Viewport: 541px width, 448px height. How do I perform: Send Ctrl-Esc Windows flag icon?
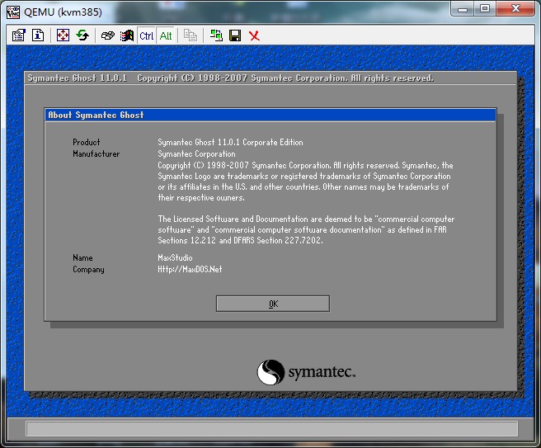click(127, 35)
